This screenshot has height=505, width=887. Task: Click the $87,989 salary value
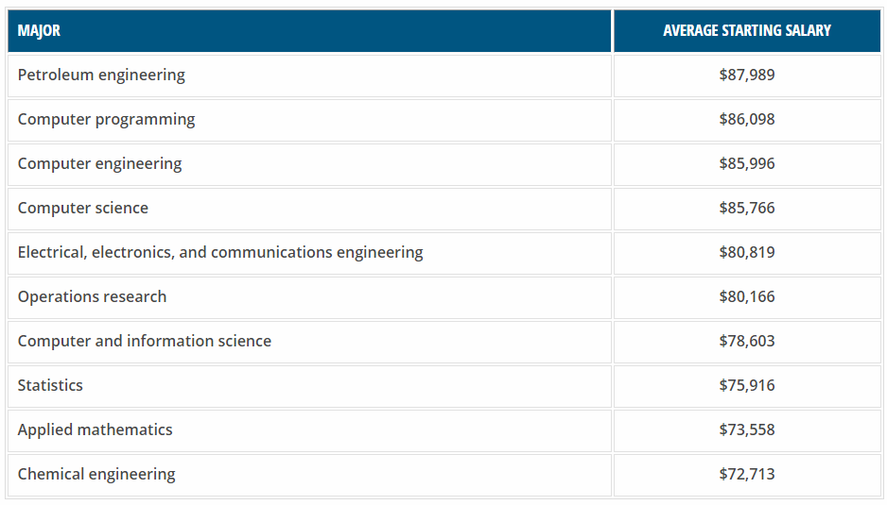point(746,75)
